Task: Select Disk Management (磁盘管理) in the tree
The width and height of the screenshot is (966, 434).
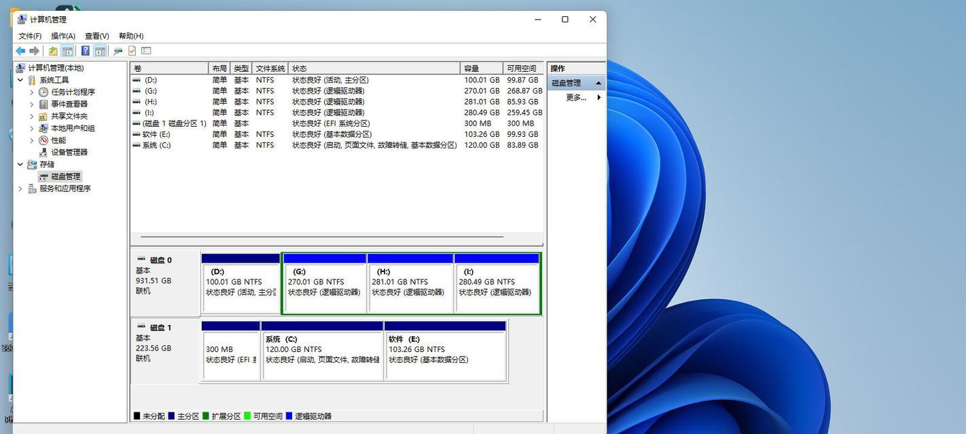Action: (65, 176)
